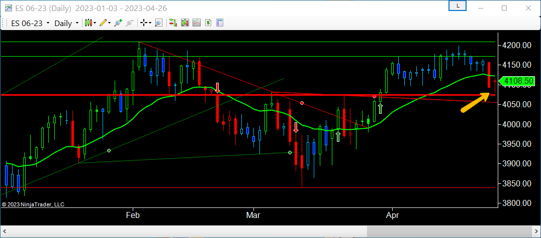Open the Daily interval selector

coord(66,24)
